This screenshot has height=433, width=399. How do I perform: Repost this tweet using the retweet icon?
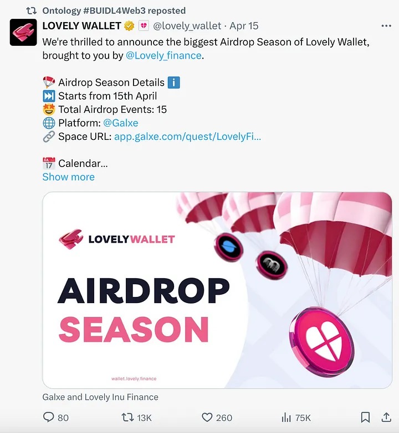(128, 418)
